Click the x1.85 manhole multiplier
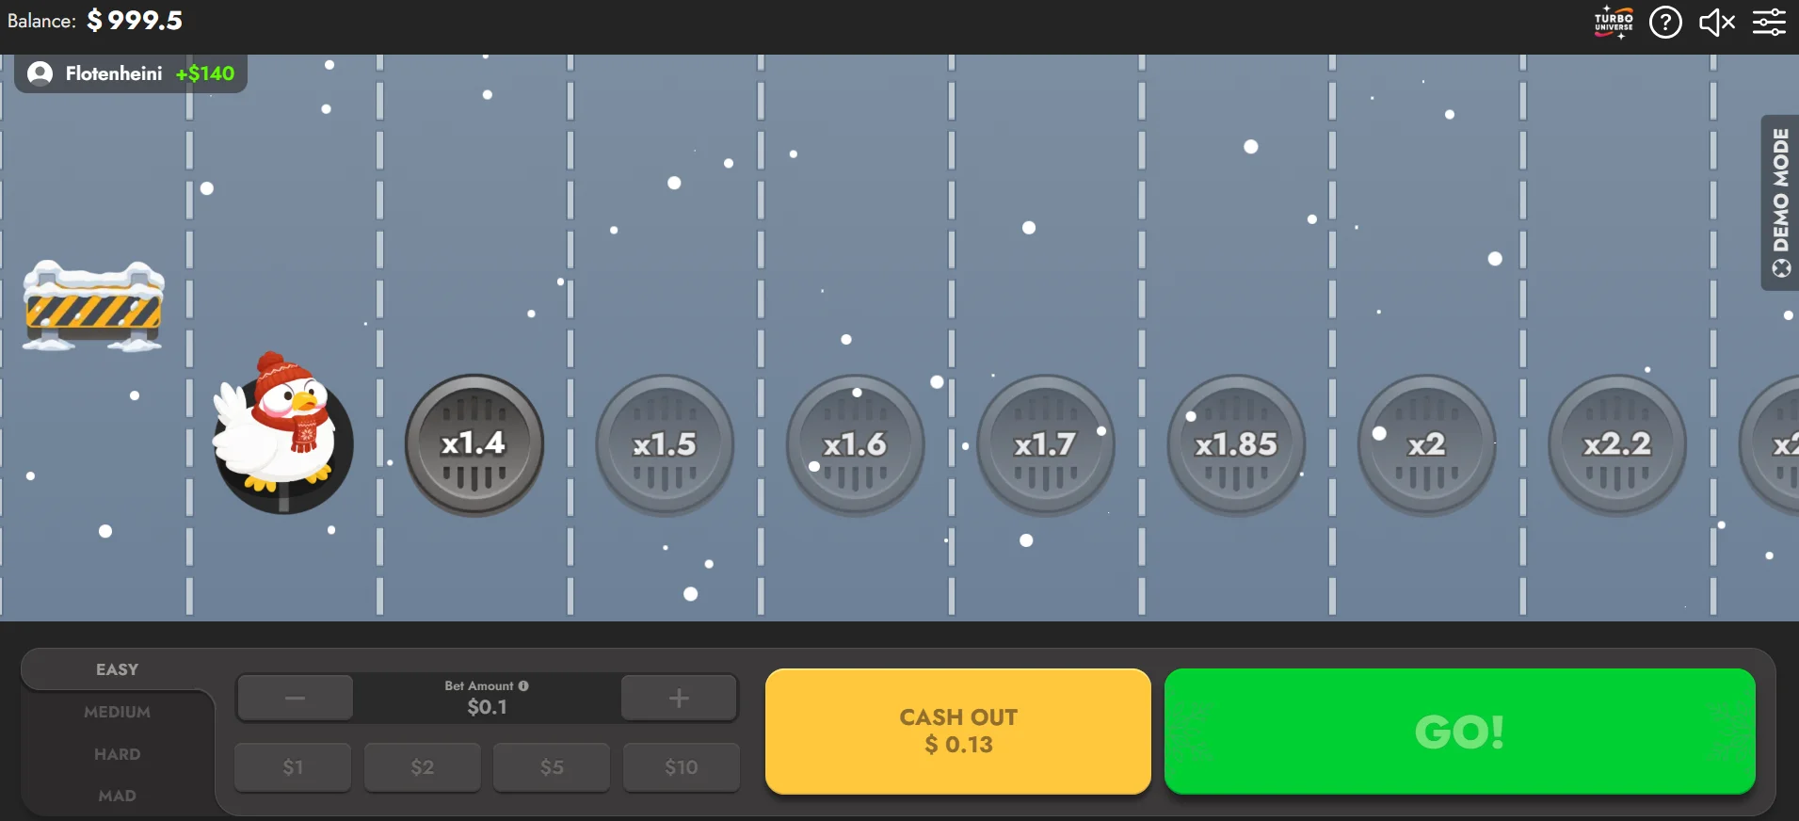 pyautogui.click(x=1236, y=444)
